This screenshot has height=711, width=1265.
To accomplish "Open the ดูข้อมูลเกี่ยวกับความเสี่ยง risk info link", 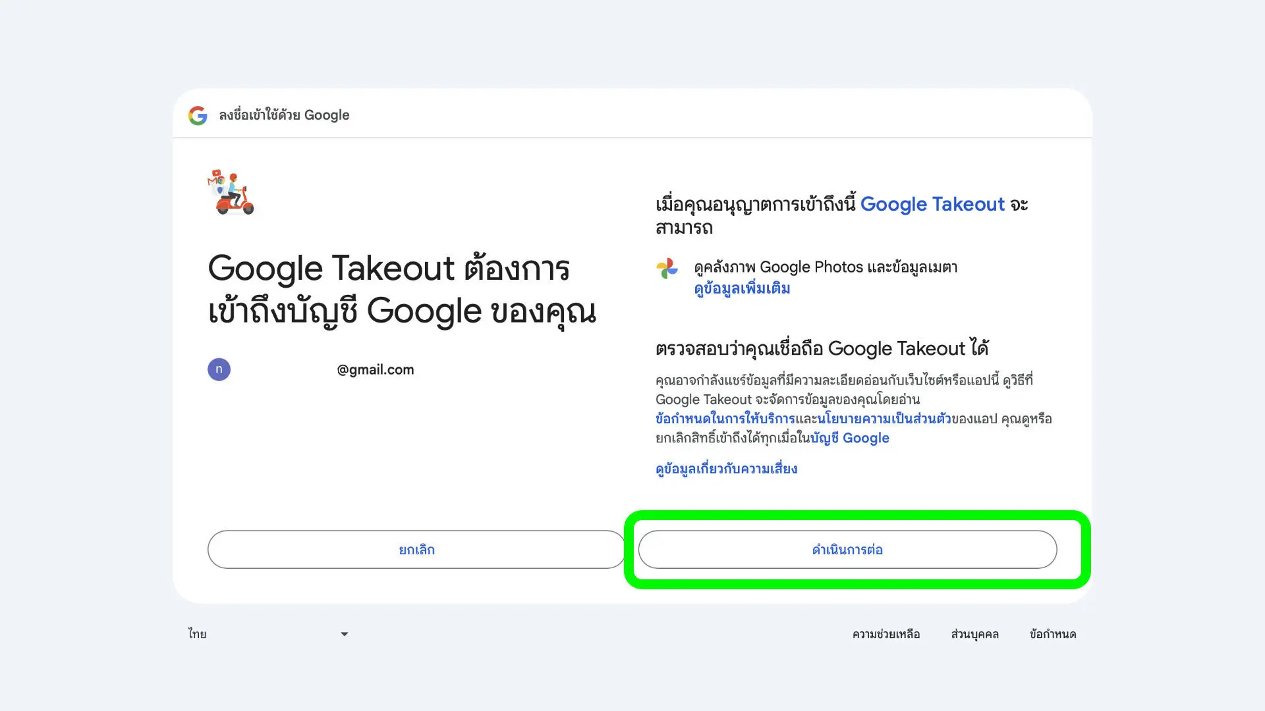I will coord(726,469).
